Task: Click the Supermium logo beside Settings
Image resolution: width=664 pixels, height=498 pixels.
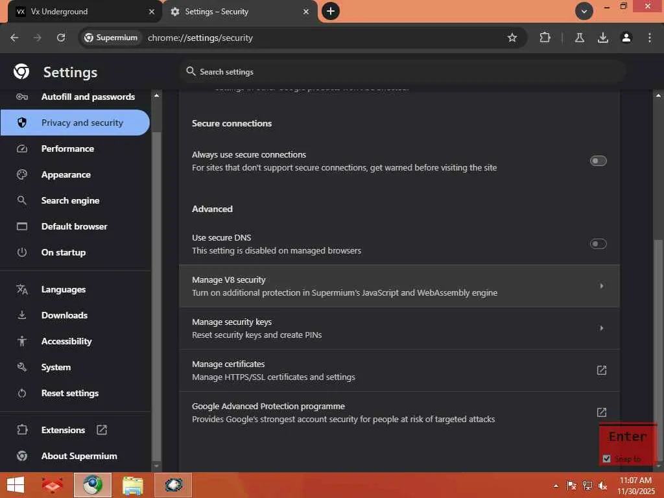Action: (21, 71)
